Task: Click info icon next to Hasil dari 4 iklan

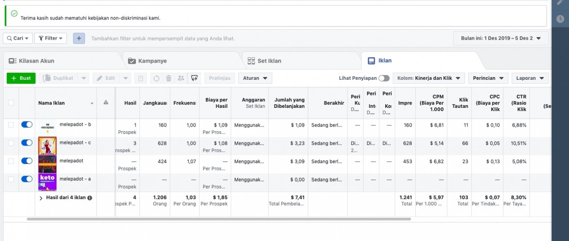Action: point(90,198)
